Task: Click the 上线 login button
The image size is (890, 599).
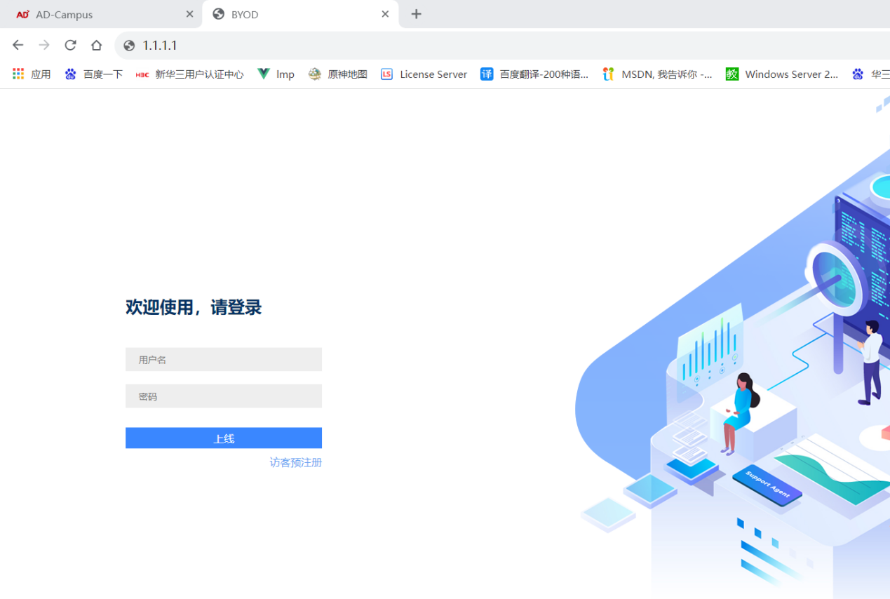Action: tap(223, 438)
